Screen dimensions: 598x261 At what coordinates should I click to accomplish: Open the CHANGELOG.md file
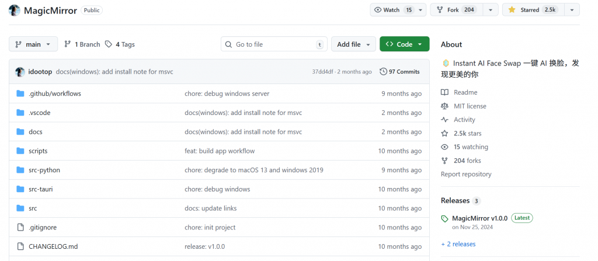53,246
